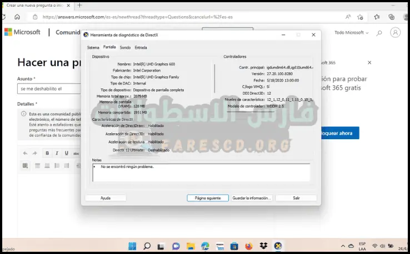410x254 pixels.
Task: Toggle Italic formatting in the editor toolbar
Action: [57, 153]
